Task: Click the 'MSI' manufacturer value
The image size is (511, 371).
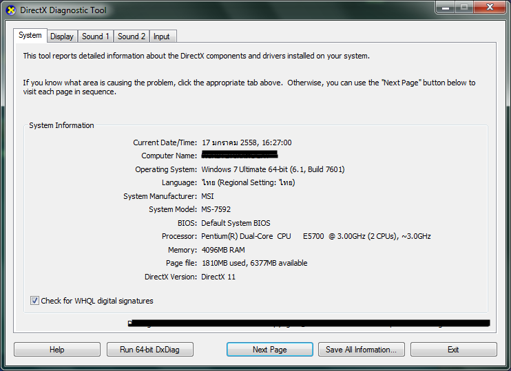Action: 207,196
